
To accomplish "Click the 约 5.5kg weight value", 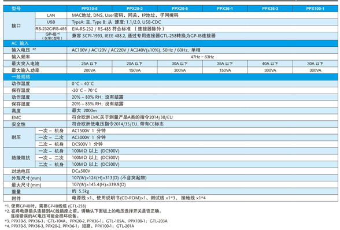I will tap(80, 191).
